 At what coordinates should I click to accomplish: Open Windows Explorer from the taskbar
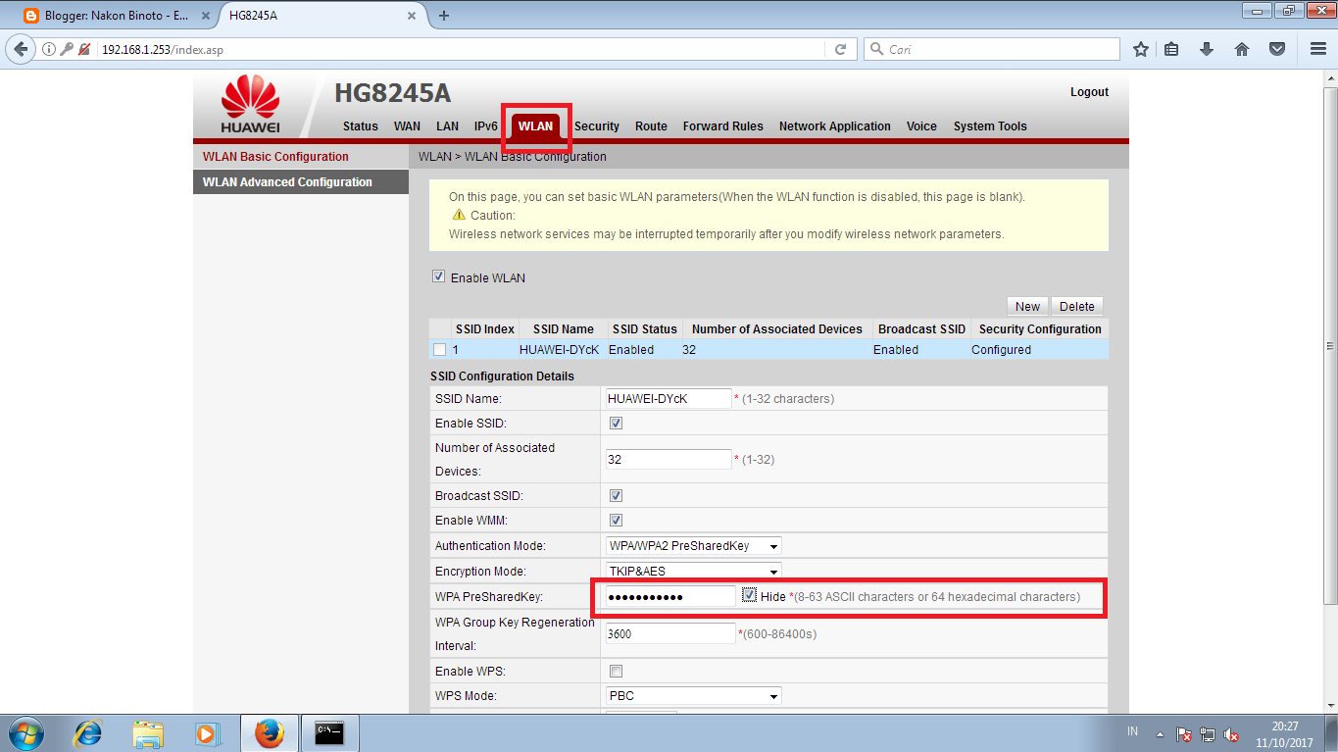click(x=148, y=733)
